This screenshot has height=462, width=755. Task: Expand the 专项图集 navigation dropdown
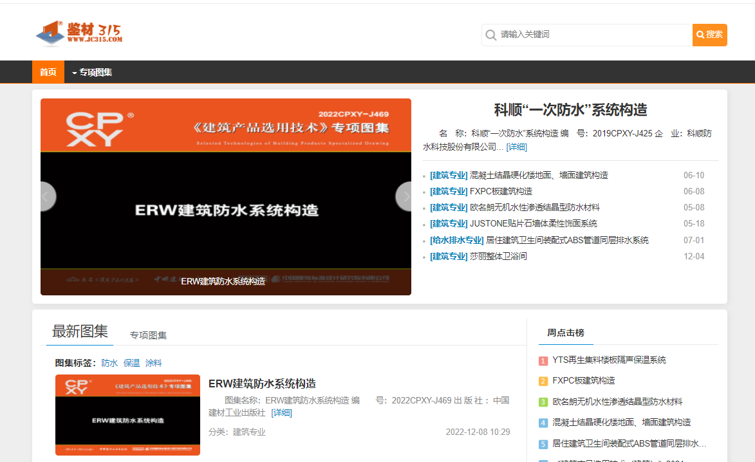(92, 72)
